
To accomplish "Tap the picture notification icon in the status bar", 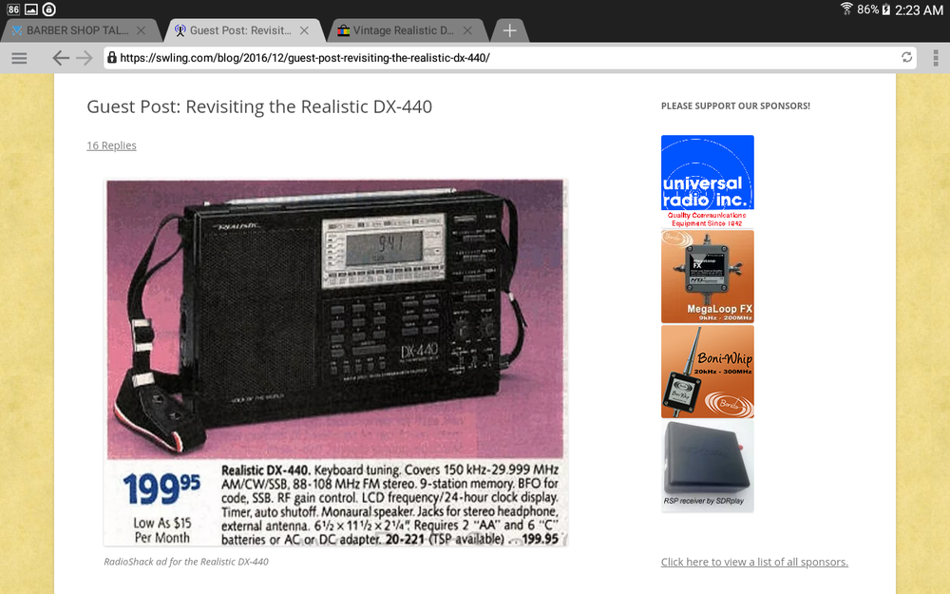I will click(31, 10).
